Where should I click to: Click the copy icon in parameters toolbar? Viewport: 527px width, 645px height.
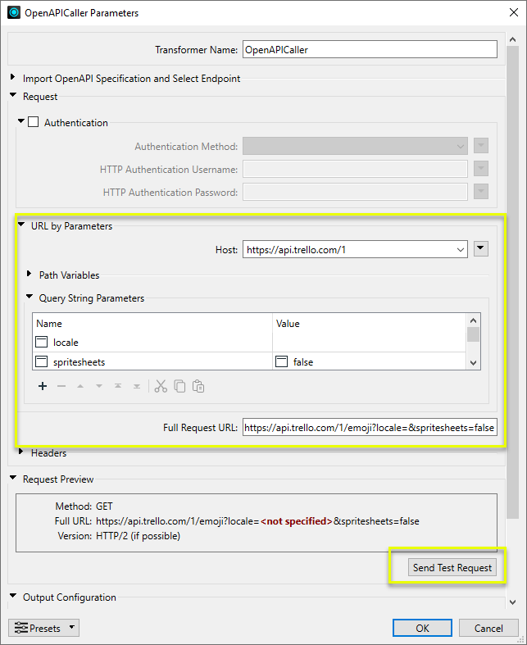coord(179,386)
